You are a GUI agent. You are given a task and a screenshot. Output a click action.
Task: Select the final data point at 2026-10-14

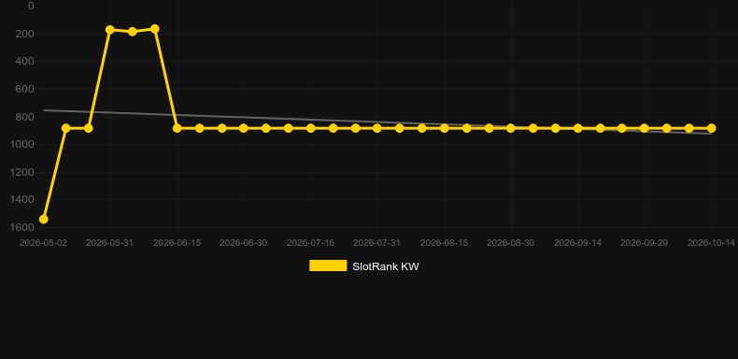click(711, 128)
